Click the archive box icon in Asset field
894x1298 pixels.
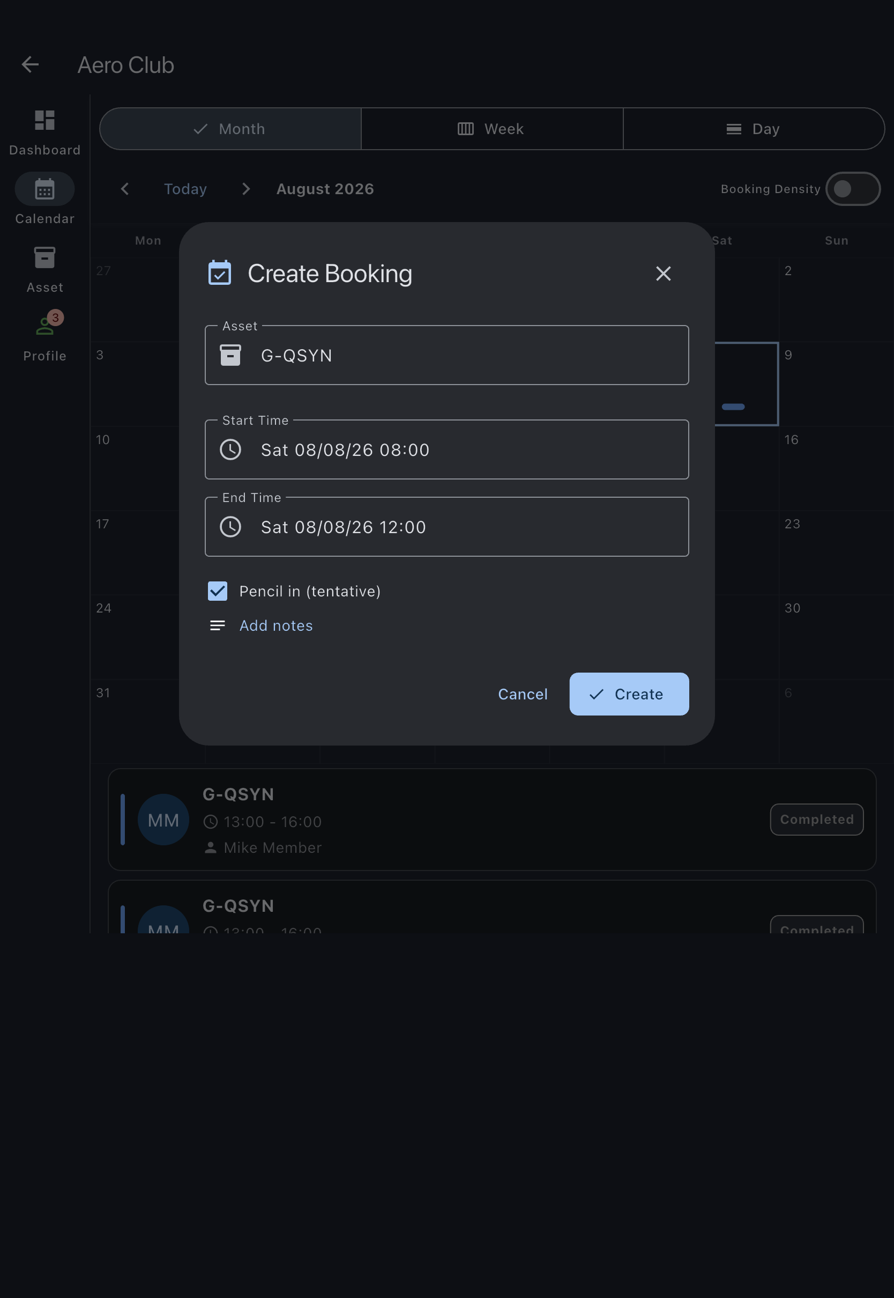(230, 355)
